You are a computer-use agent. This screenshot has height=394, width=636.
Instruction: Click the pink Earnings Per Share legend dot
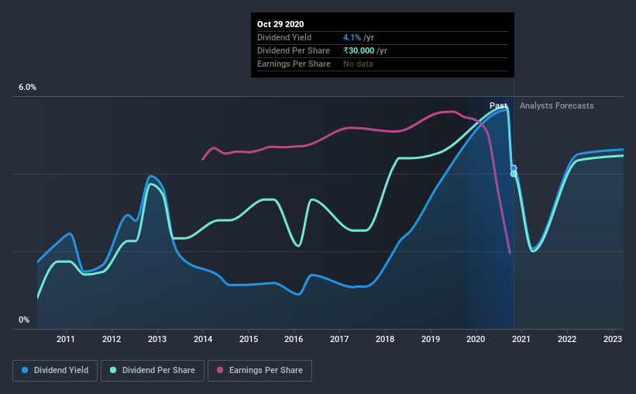tap(220, 370)
